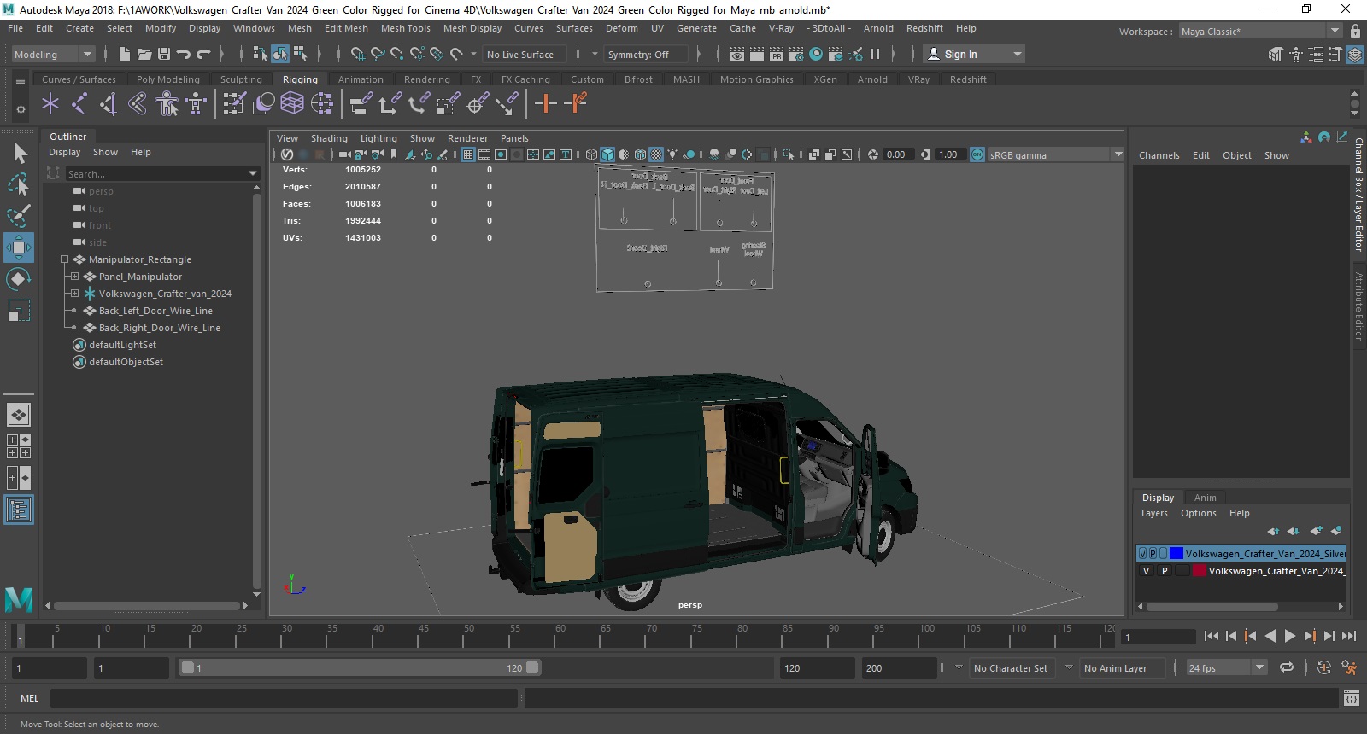The width and height of the screenshot is (1367, 734).
Task: Click the Open Scene folder icon
Action: coord(144,54)
